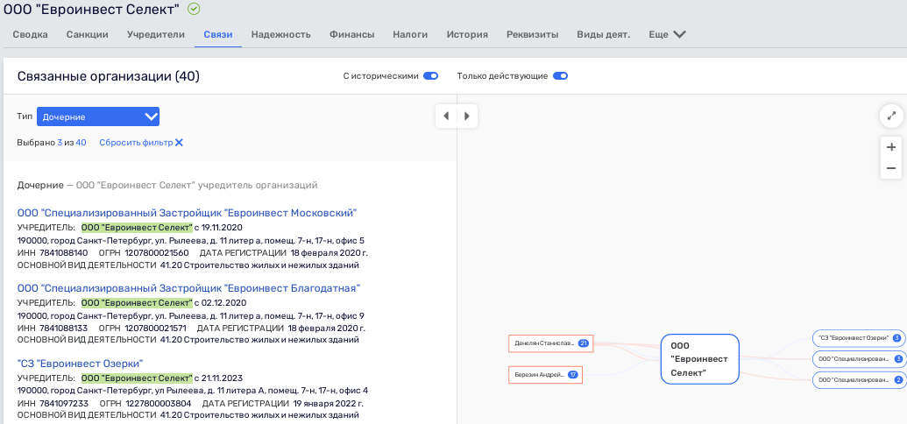Click central ООО Евроинвест Селект node
The image size is (907, 424).
point(700,358)
